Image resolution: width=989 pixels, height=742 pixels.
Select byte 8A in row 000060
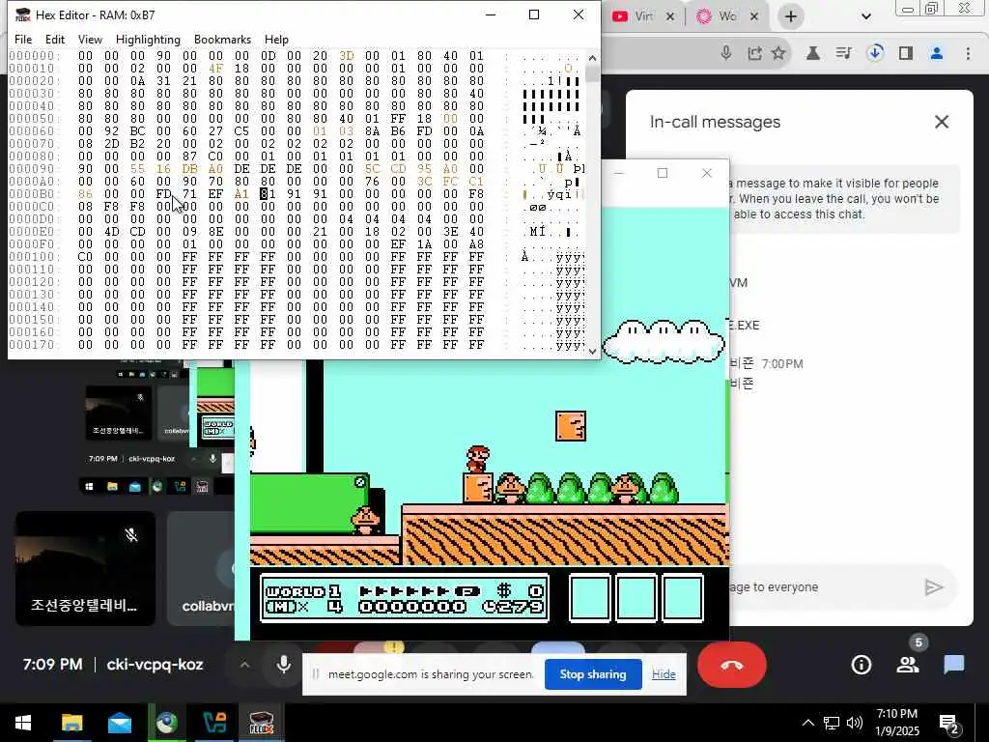372,130
